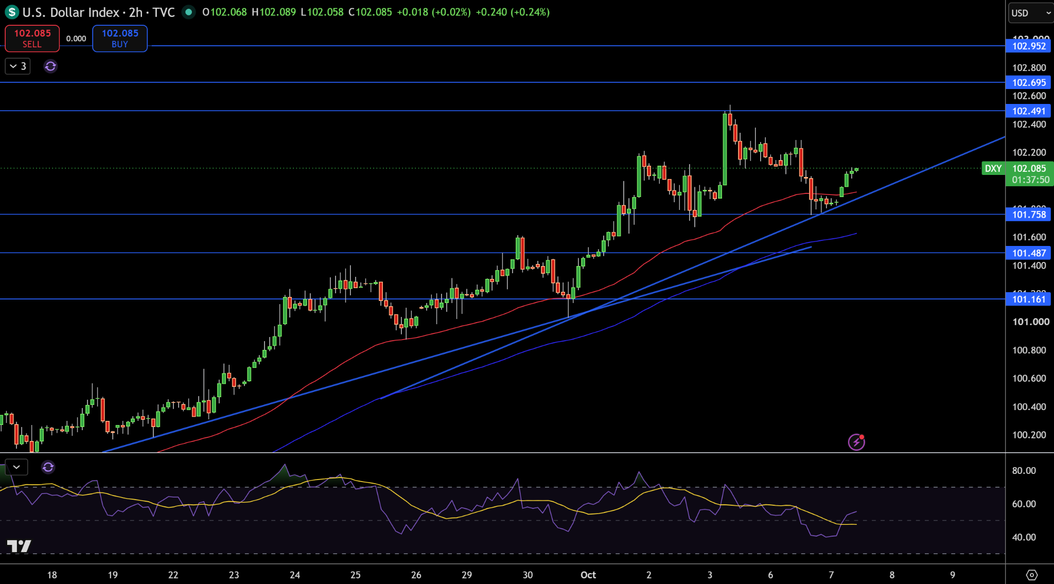This screenshot has height=584, width=1054.
Task: Select the 101.161 price level label
Action: point(1029,299)
